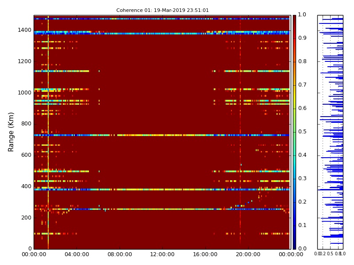Click the 200 range tick label

(26, 218)
